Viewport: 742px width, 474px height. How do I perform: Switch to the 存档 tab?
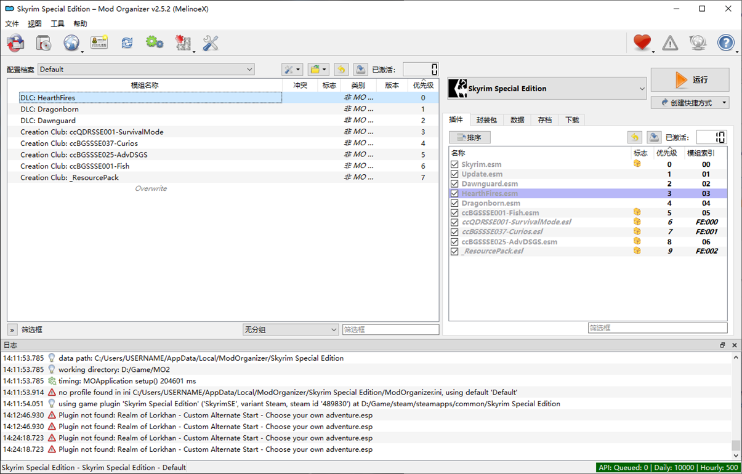tap(544, 120)
